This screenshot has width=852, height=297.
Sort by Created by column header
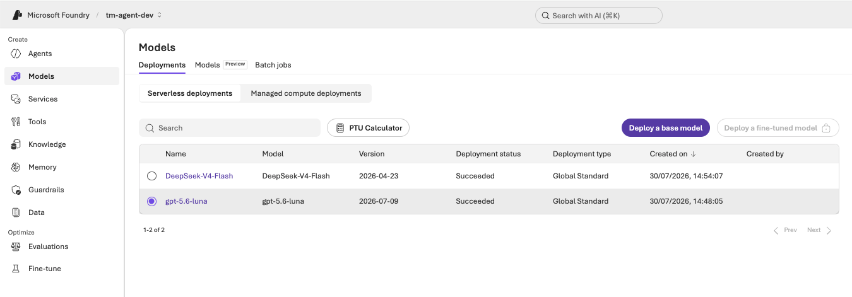click(x=765, y=154)
